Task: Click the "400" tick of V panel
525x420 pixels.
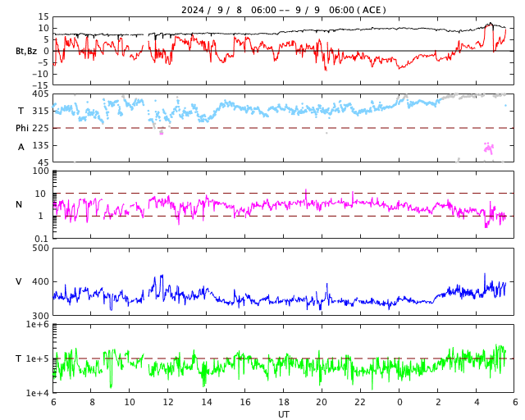Action: pyautogui.click(x=40, y=281)
